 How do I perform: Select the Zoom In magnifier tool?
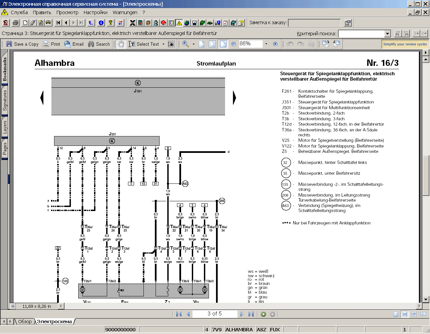pyautogui.click(x=186, y=44)
